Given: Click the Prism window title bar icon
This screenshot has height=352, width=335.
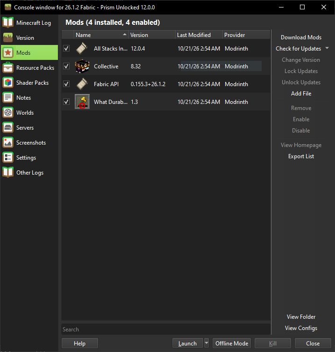Looking at the screenshot, I should click(8, 7).
